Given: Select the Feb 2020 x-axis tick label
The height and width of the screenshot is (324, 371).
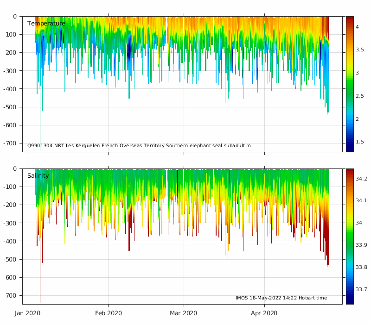Looking at the screenshot, I should (x=109, y=313).
